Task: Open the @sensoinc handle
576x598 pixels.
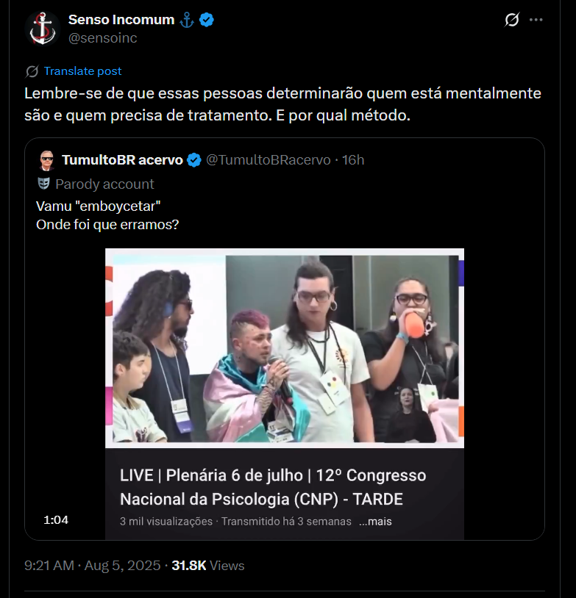Action: pos(102,38)
